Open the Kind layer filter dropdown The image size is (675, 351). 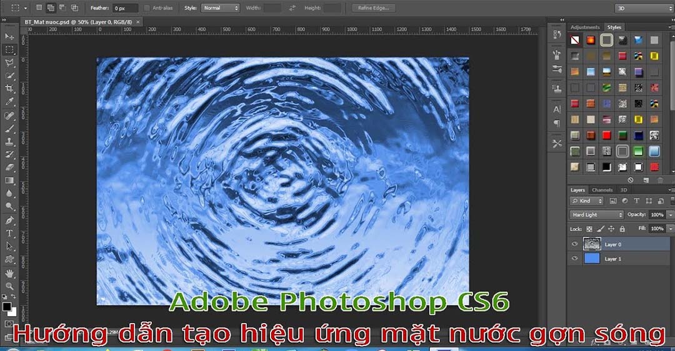tap(587, 201)
